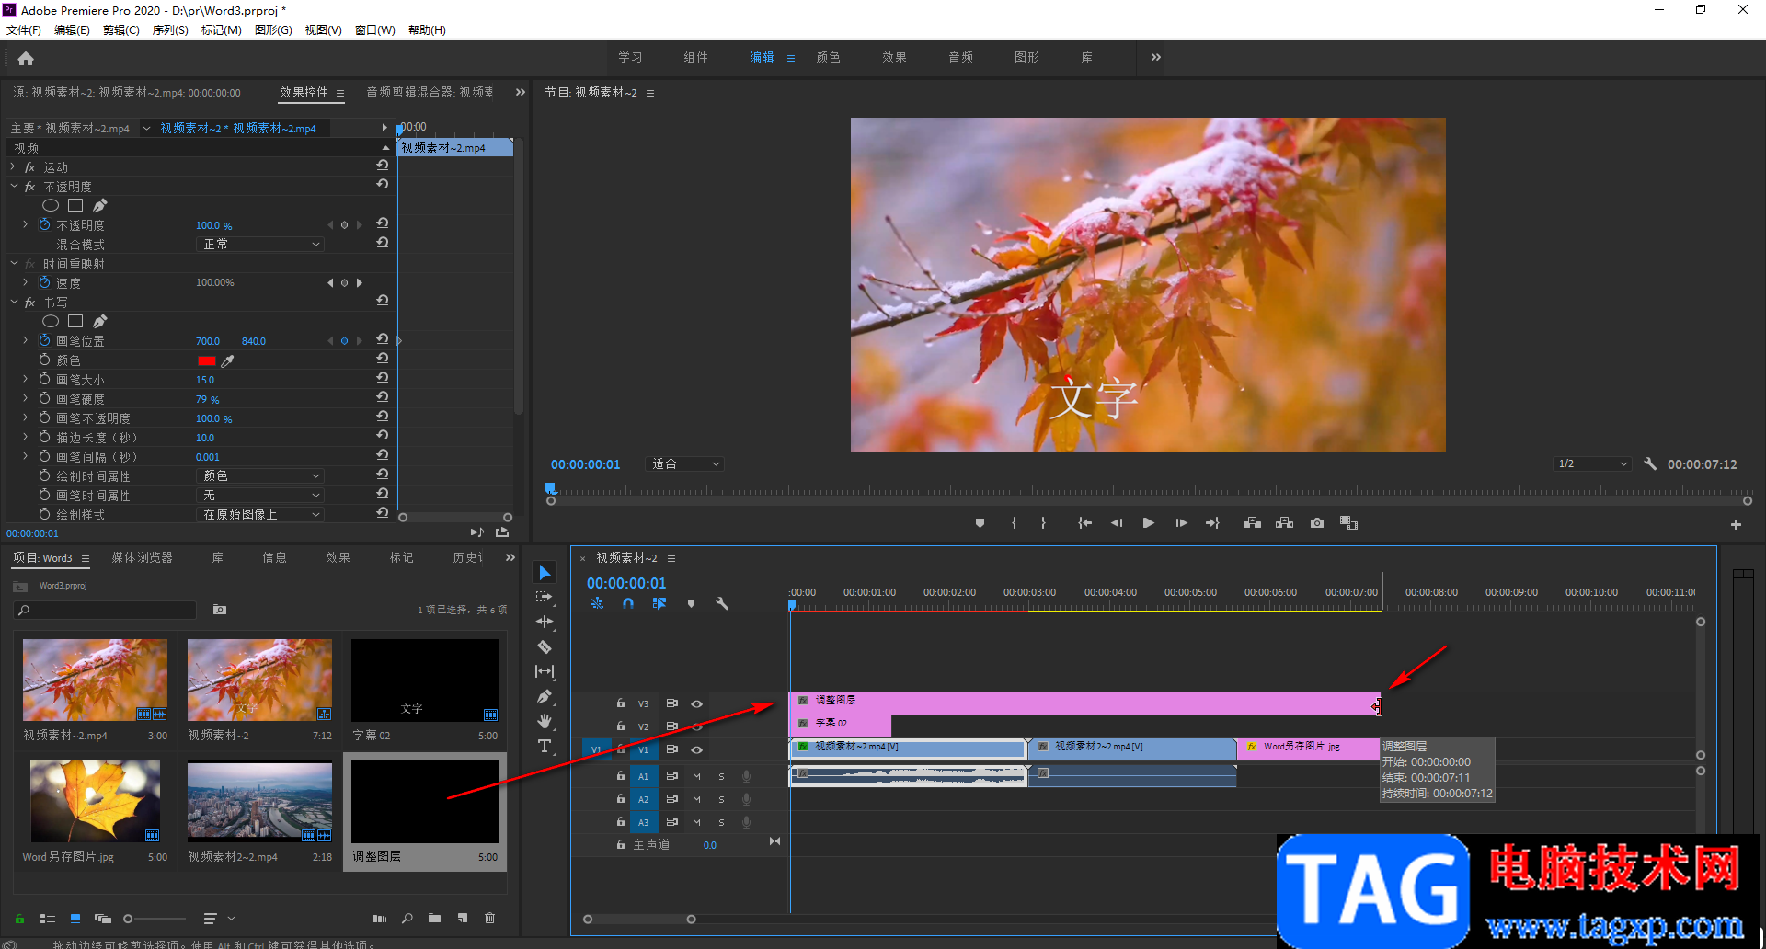Select the Ripple Edit tool

(x=545, y=622)
